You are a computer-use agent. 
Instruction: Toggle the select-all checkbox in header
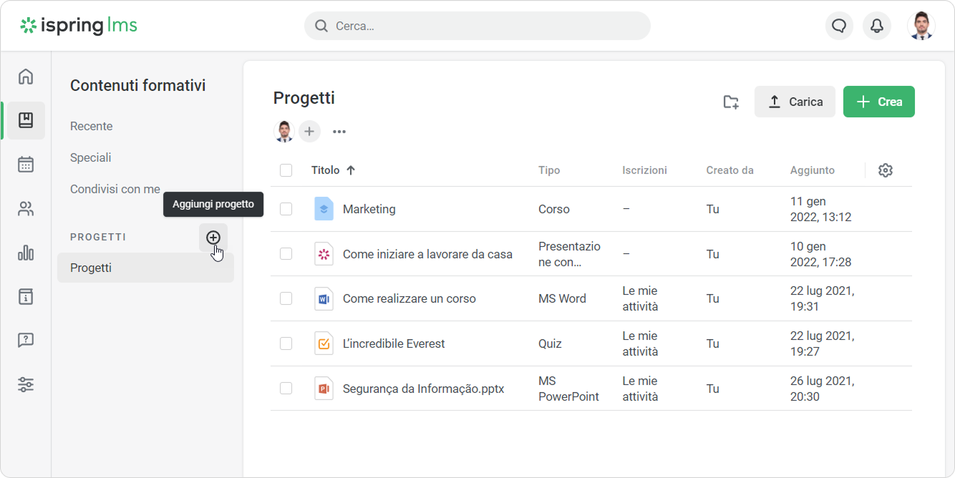click(x=286, y=170)
